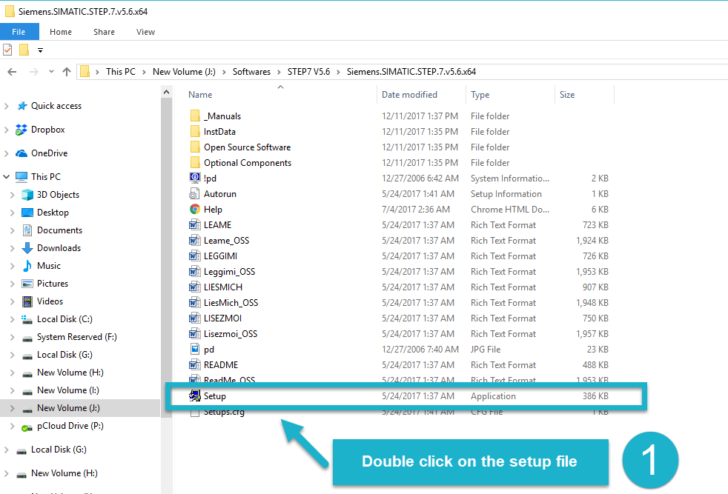Select the LEAME rich text file icon
This screenshot has height=494, width=728.
[195, 225]
